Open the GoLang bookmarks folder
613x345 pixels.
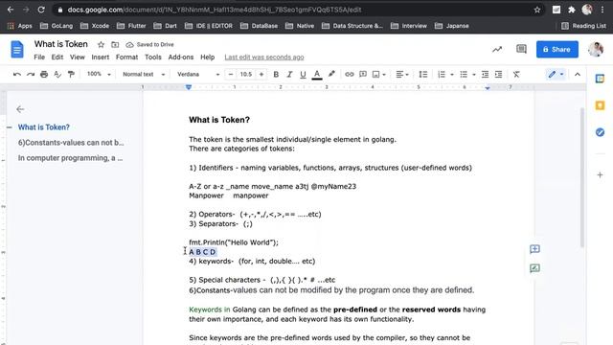[x=57, y=26]
